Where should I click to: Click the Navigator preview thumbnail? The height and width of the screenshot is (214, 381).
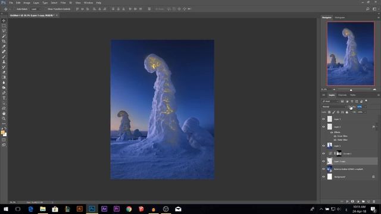[x=351, y=53]
